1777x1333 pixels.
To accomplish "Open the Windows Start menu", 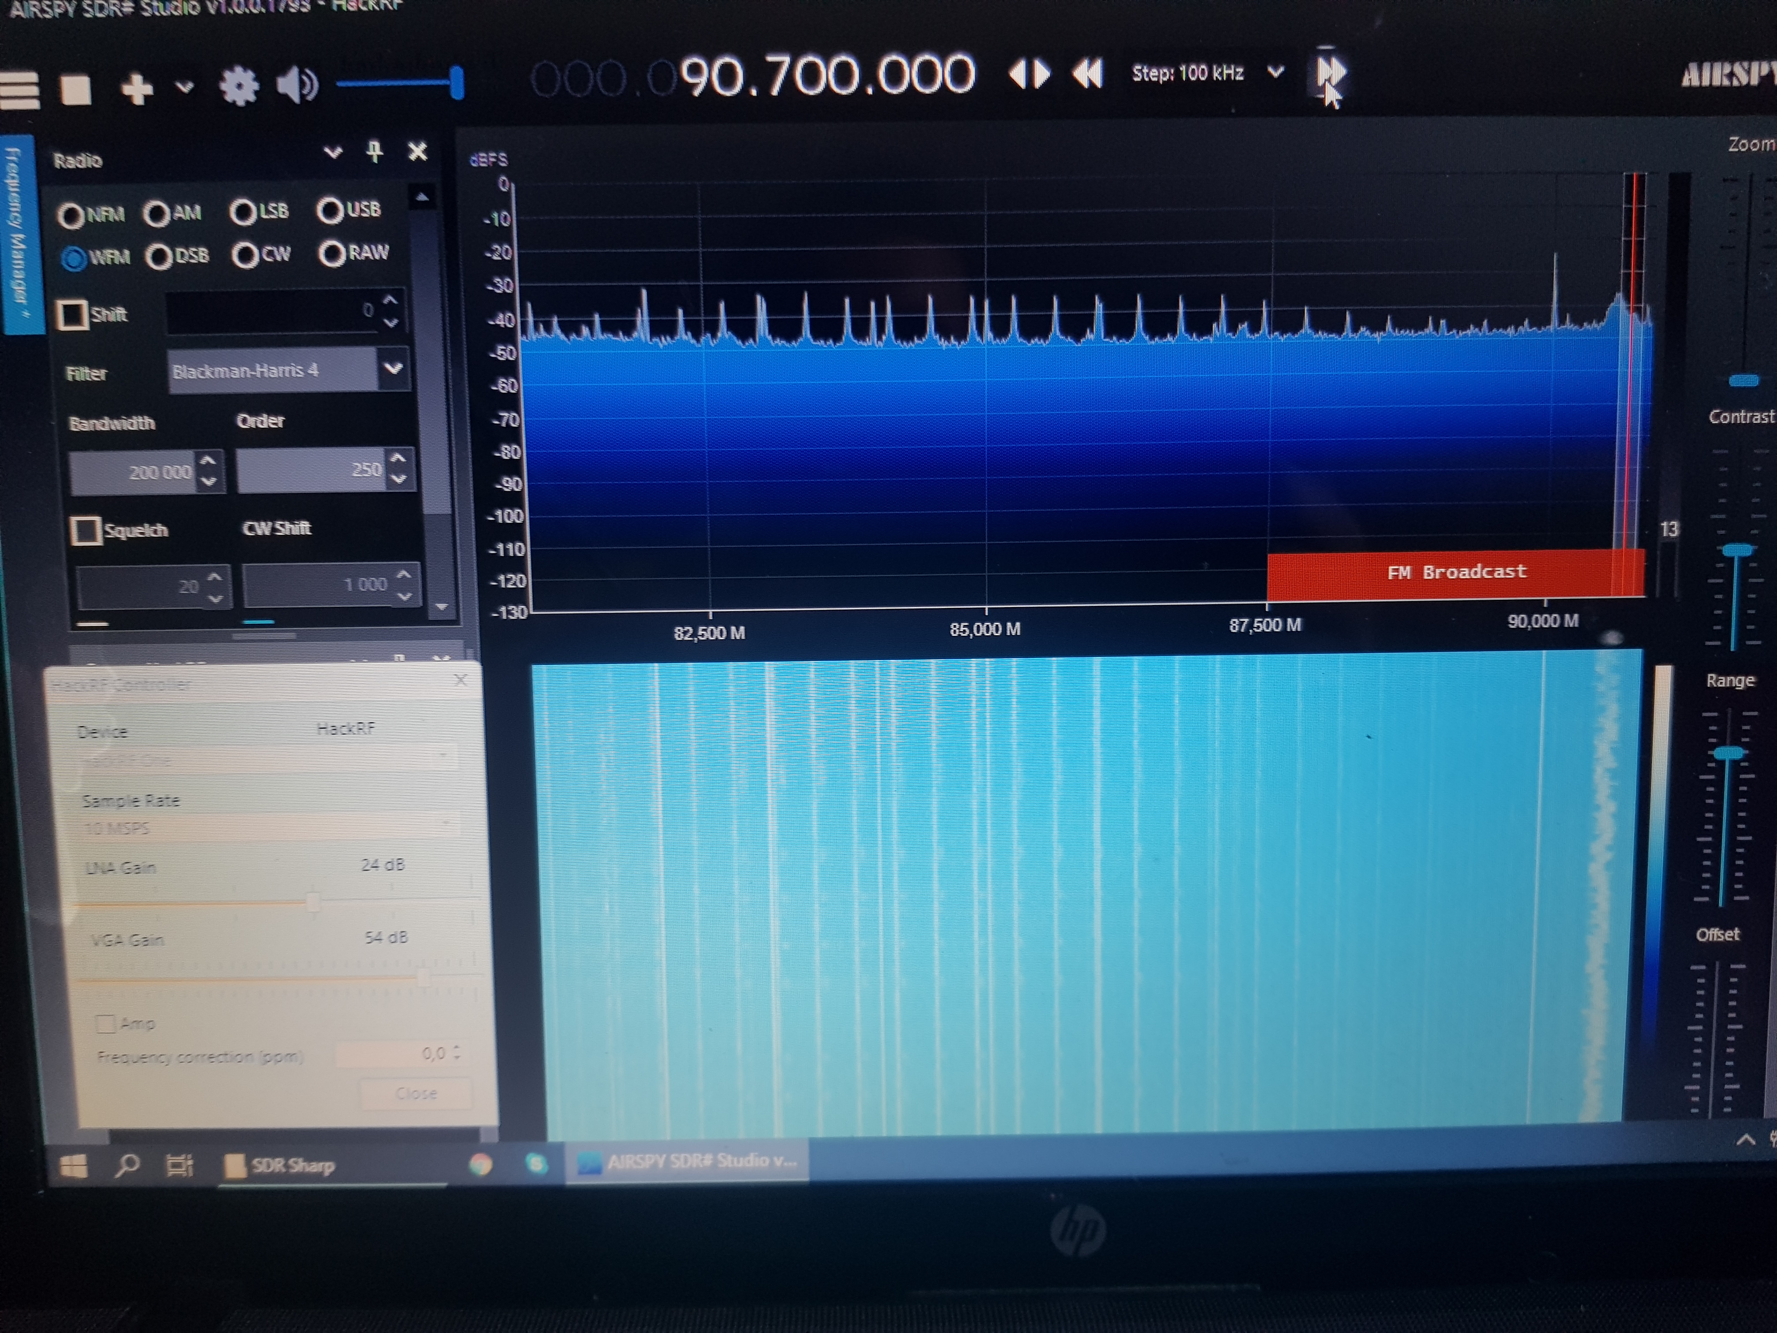I will [x=74, y=1166].
